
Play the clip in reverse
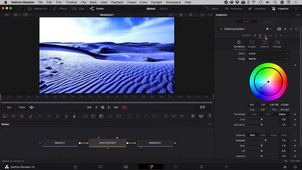(96, 107)
